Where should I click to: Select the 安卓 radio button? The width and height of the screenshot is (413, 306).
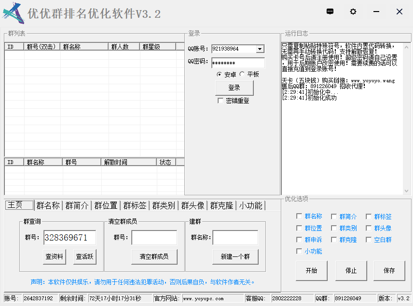[x=220, y=74]
